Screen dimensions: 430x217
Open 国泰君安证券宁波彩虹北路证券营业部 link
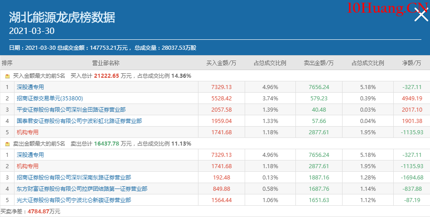(79, 121)
